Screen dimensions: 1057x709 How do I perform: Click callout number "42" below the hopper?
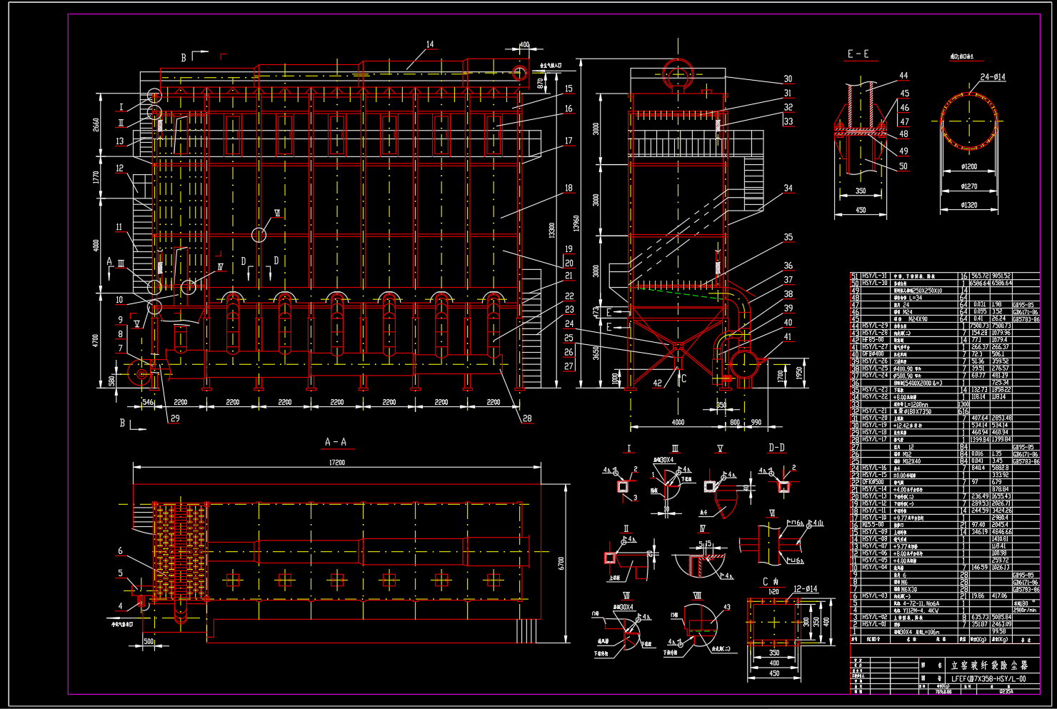tap(658, 383)
